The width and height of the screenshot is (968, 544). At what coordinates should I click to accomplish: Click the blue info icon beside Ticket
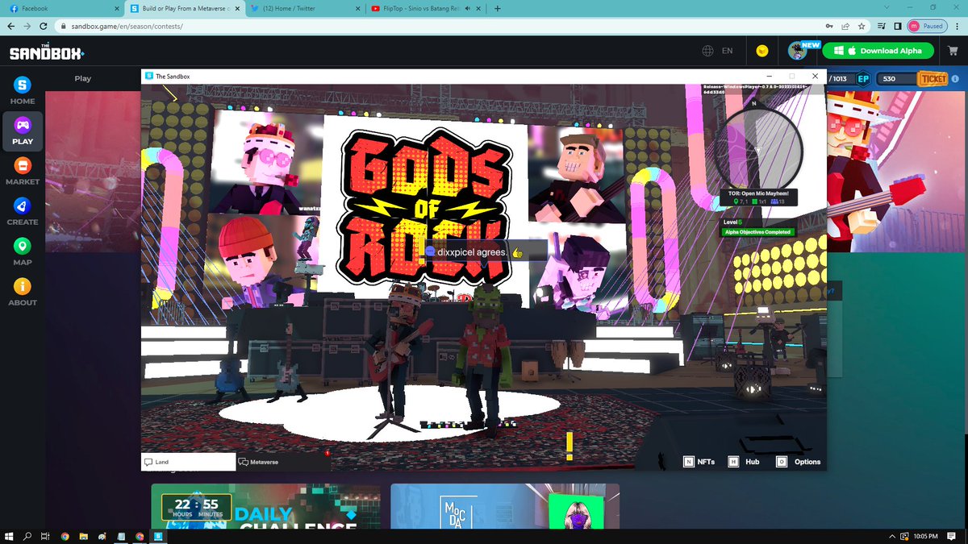pyautogui.click(x=955, y=79)
